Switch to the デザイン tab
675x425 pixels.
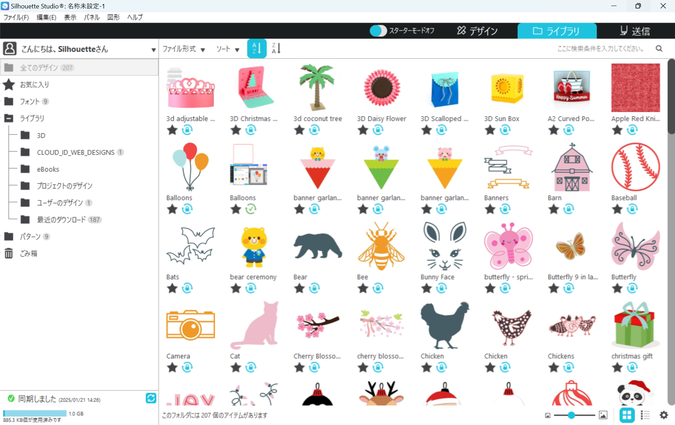pyautogui.click(x=477, y=31)
